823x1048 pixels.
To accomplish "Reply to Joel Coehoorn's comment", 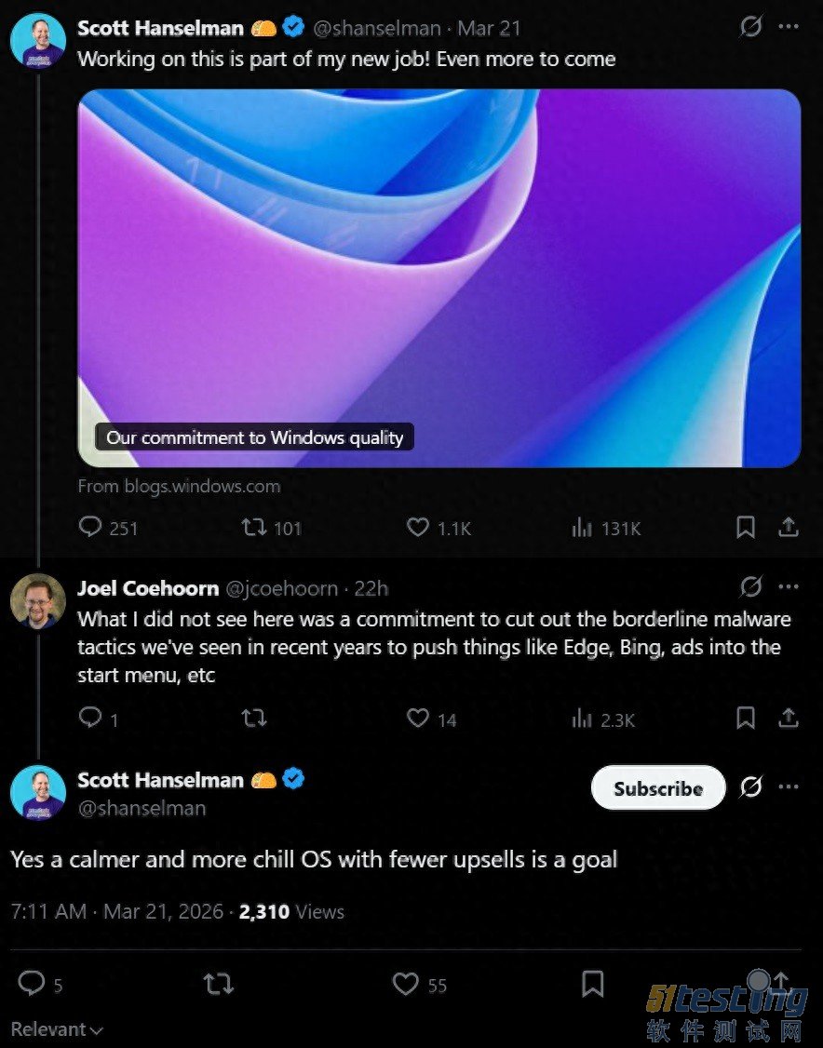I will pos(91,718).
